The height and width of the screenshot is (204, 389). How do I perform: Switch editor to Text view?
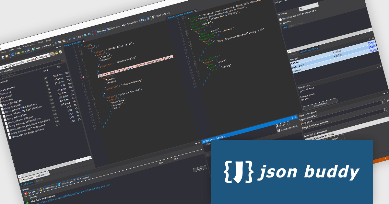tap(100, 31)
